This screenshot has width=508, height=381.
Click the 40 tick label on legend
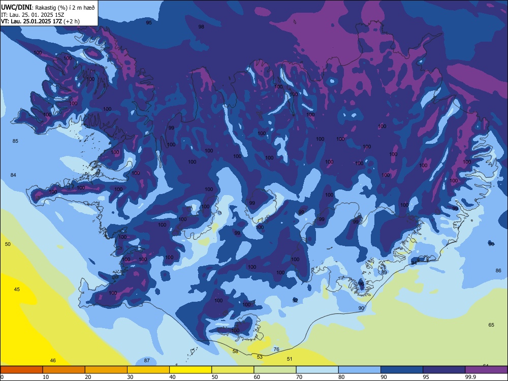click(x=173, y=377)
